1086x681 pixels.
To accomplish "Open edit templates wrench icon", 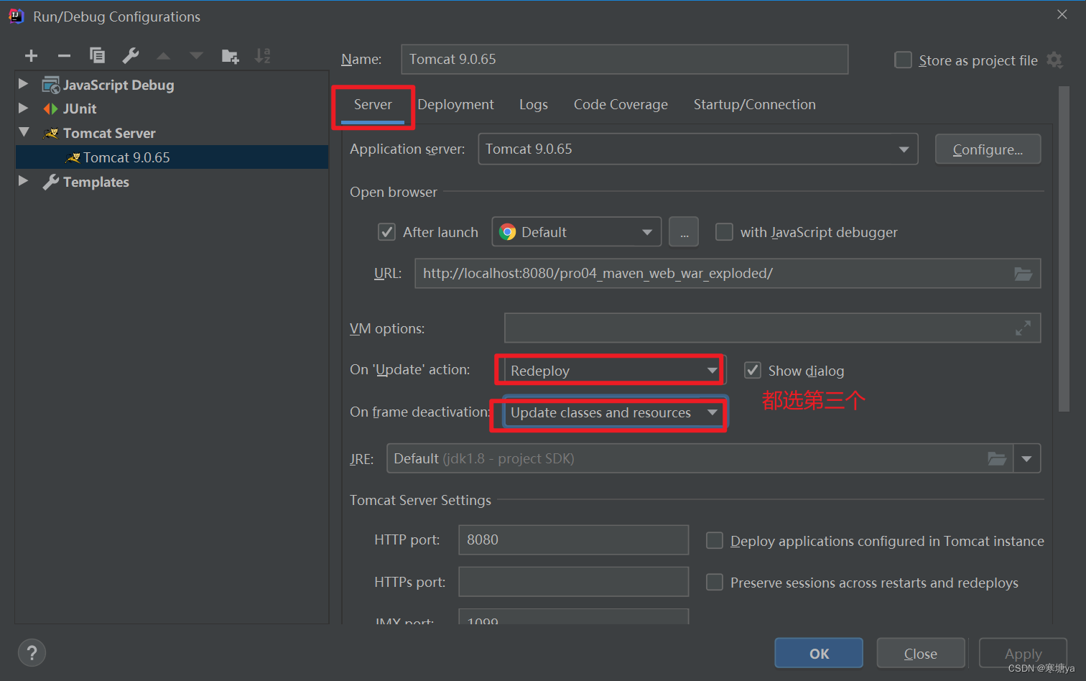I will [131, 55].
